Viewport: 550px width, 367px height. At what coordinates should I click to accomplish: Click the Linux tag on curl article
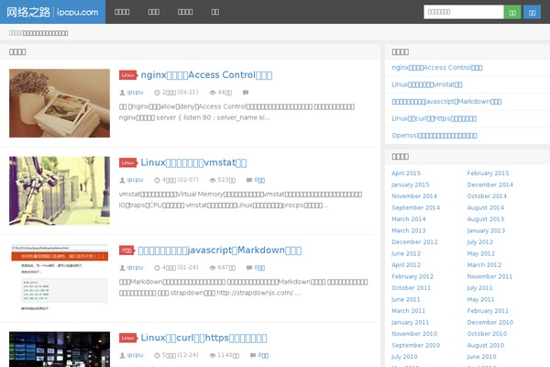(x=127, y=338)
